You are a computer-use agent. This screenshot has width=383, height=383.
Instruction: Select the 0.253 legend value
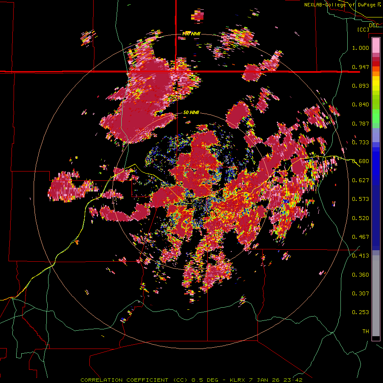[x=360, y=312]
